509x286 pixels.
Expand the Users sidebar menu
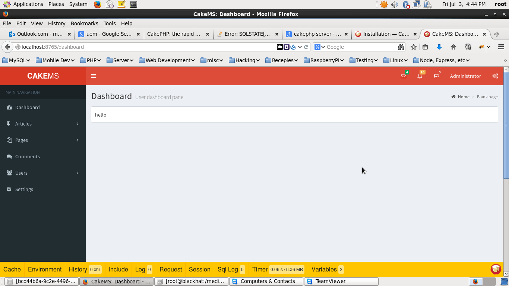(21, 173)
